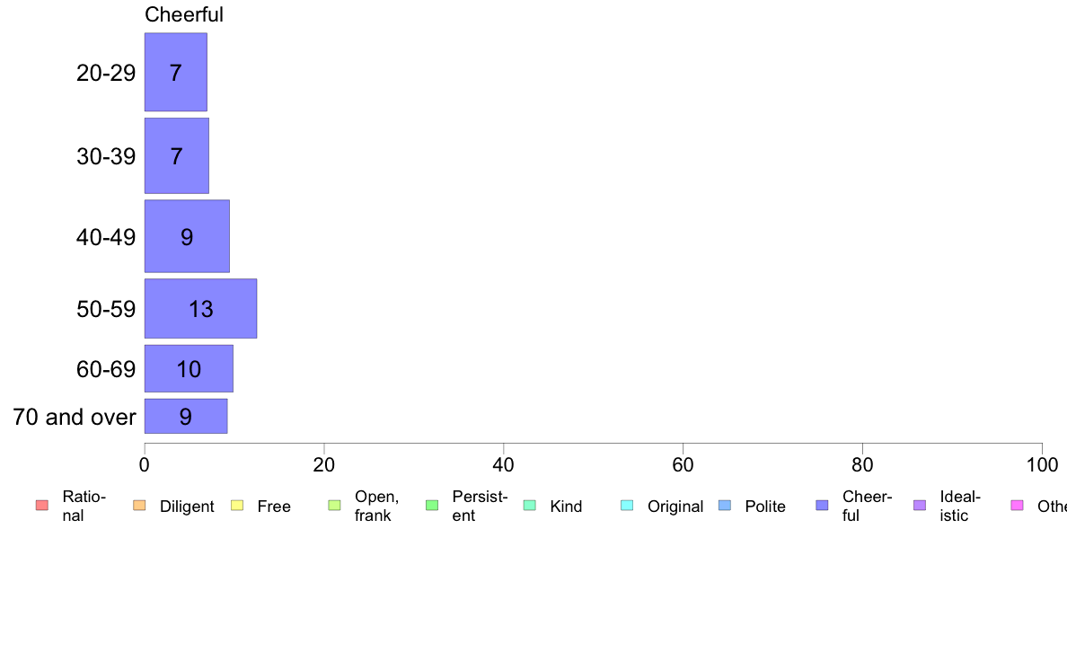This screenshot has height=661, width=1067.
Task: Click the Original legend cyan swatch
Action: [x=627, y=506]
